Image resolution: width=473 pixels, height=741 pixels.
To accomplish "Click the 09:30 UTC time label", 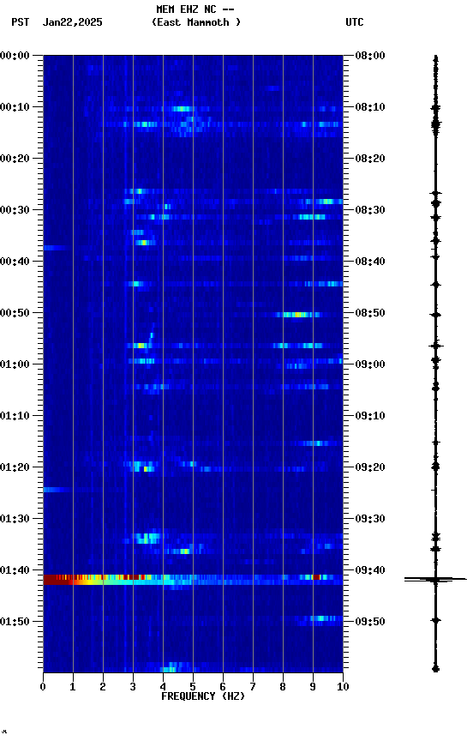I will [370, 519].
